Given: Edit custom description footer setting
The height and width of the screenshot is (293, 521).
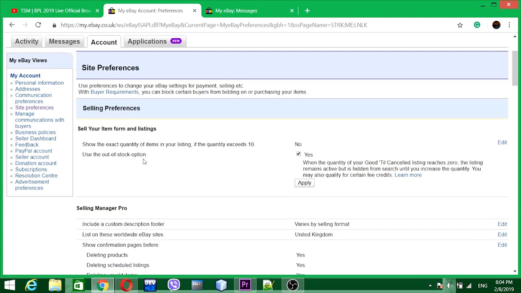Looking at the screenshot, I should point(502,224).
